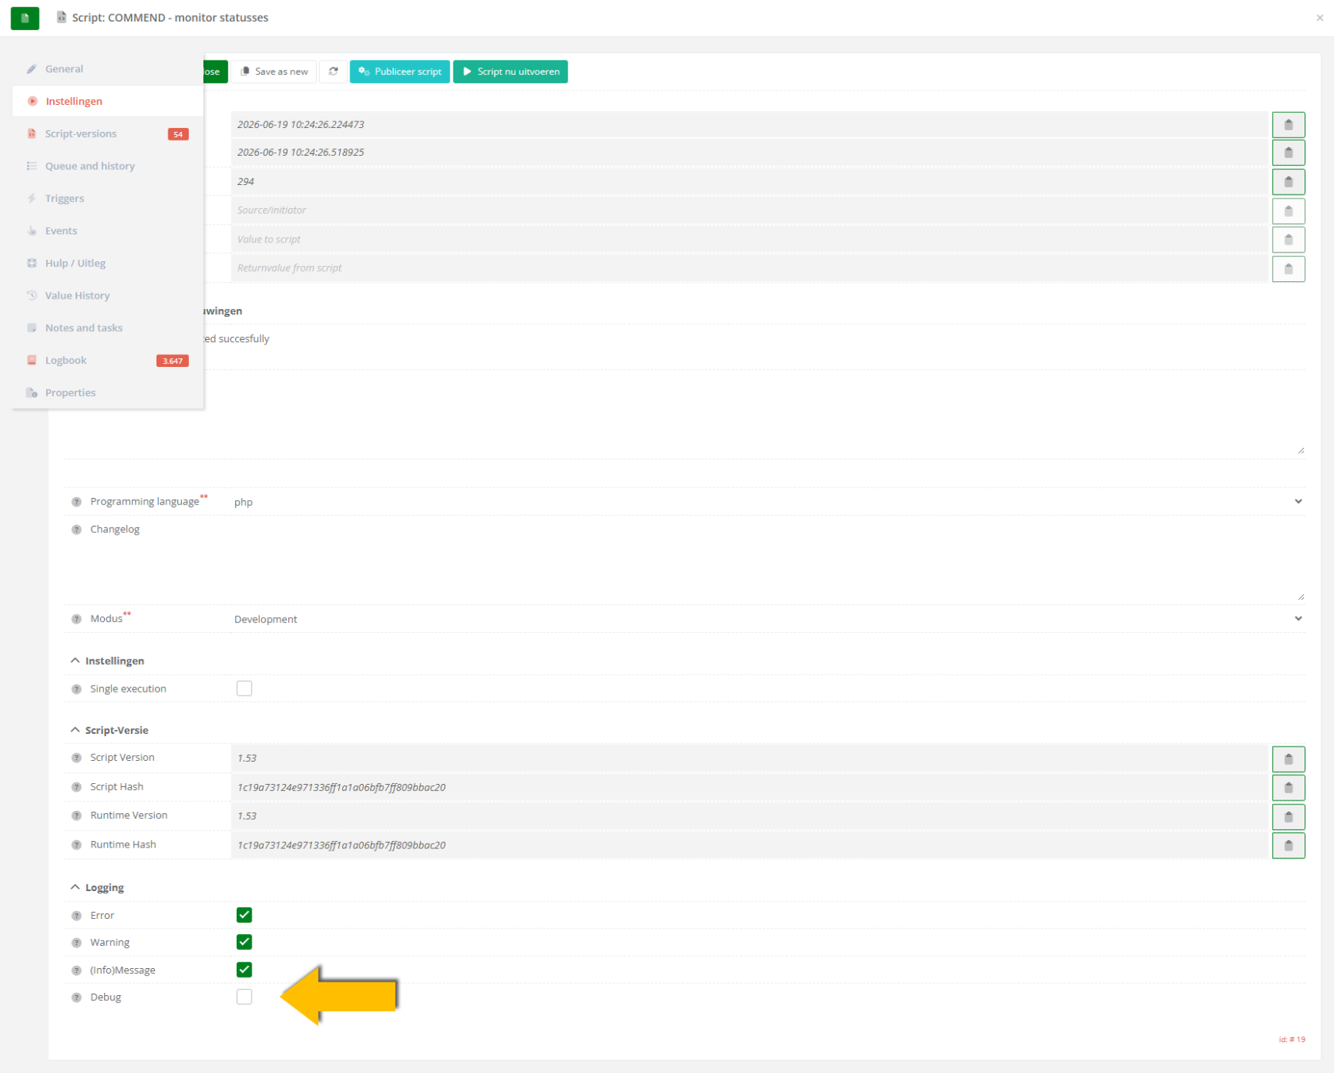This screenshot has width=1334, height=1073.
Task: Copy the Script Hash value
Action: [1288, 787]
